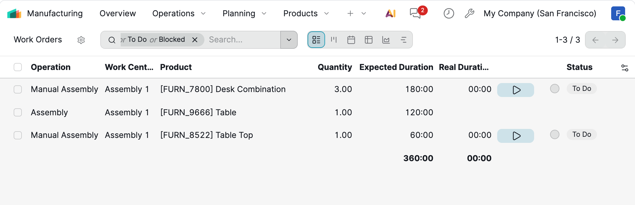Open the Planning dropdown menu

244,13
